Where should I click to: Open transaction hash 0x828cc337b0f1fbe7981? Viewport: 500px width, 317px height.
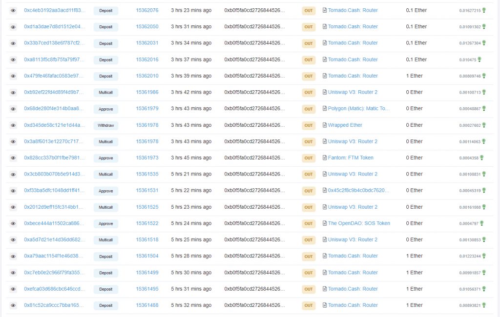click(x=54, y=158)
